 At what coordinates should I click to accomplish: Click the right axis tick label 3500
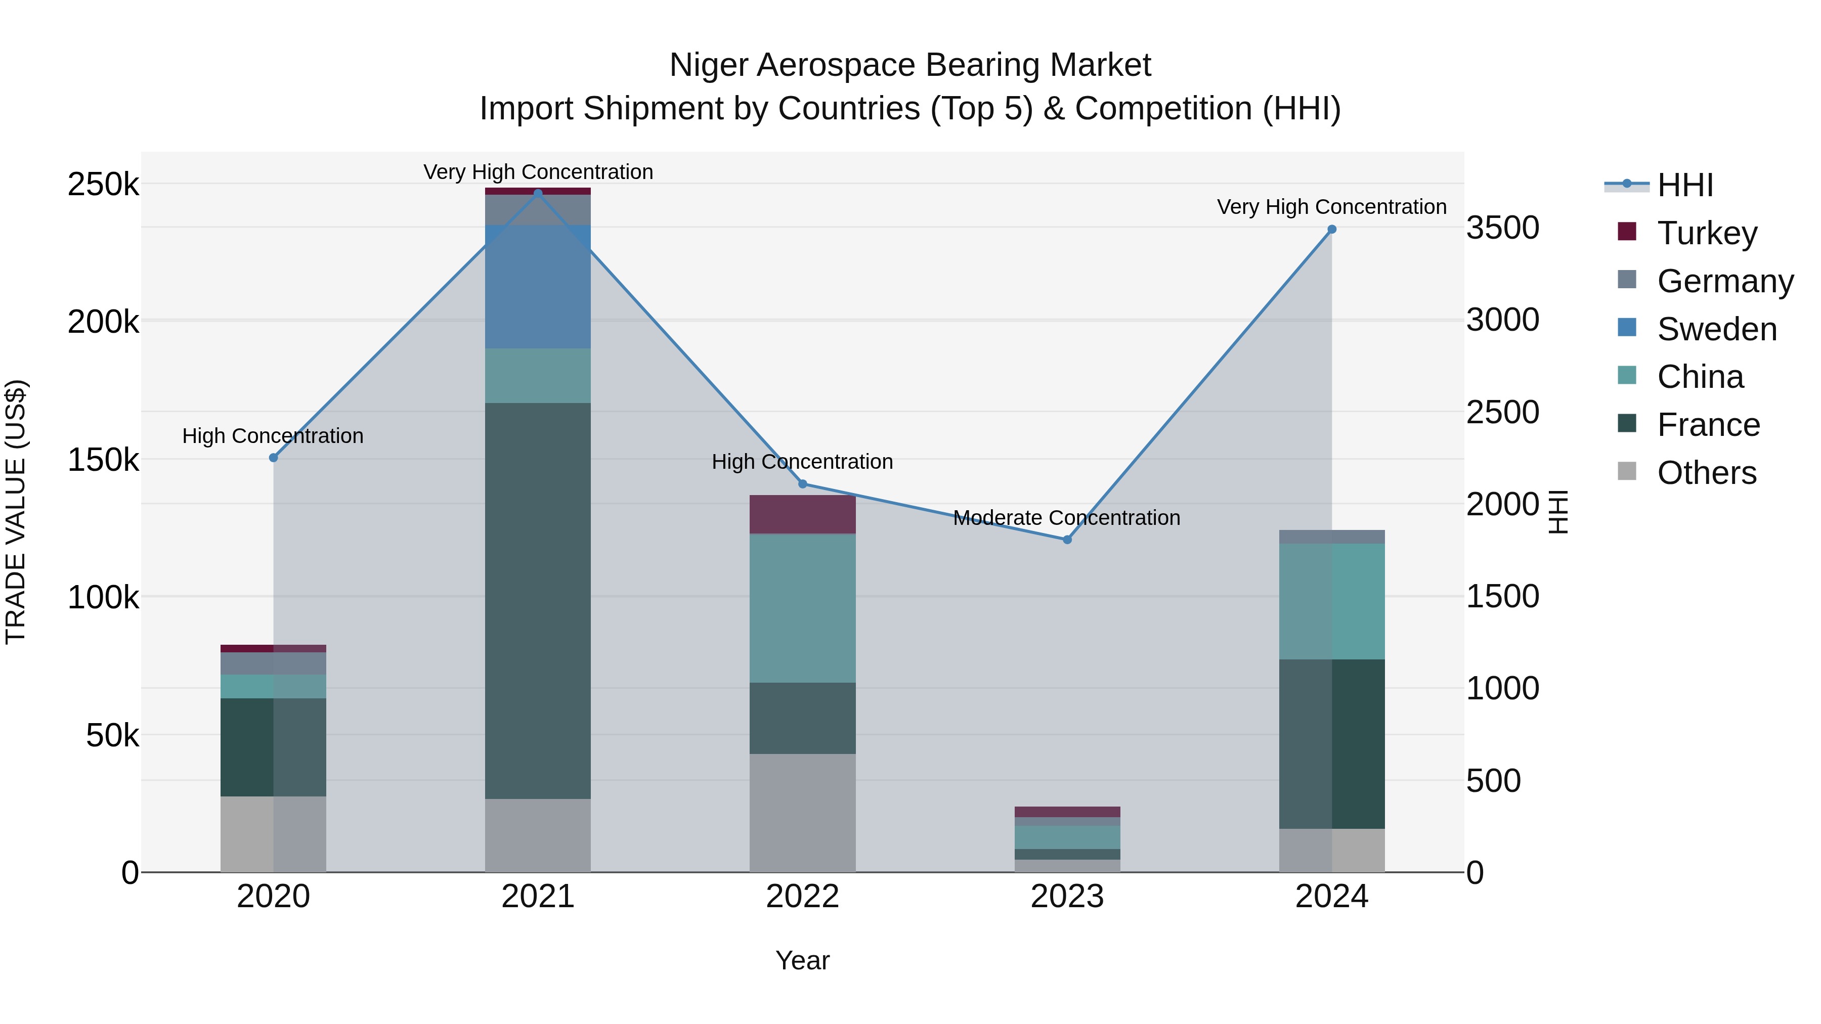1503,228
